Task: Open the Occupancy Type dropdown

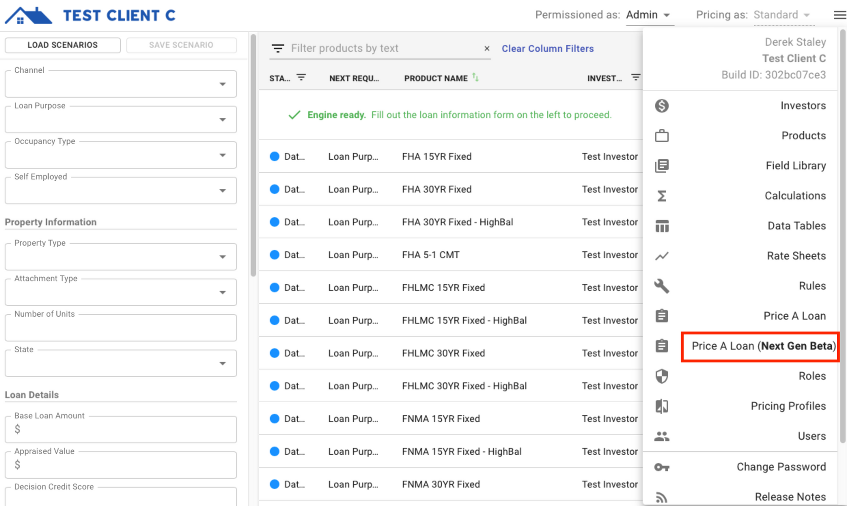Action: point(121,155)
